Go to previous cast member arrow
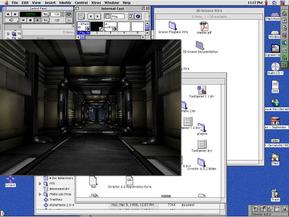289x217 pixels. pos(91,16)
